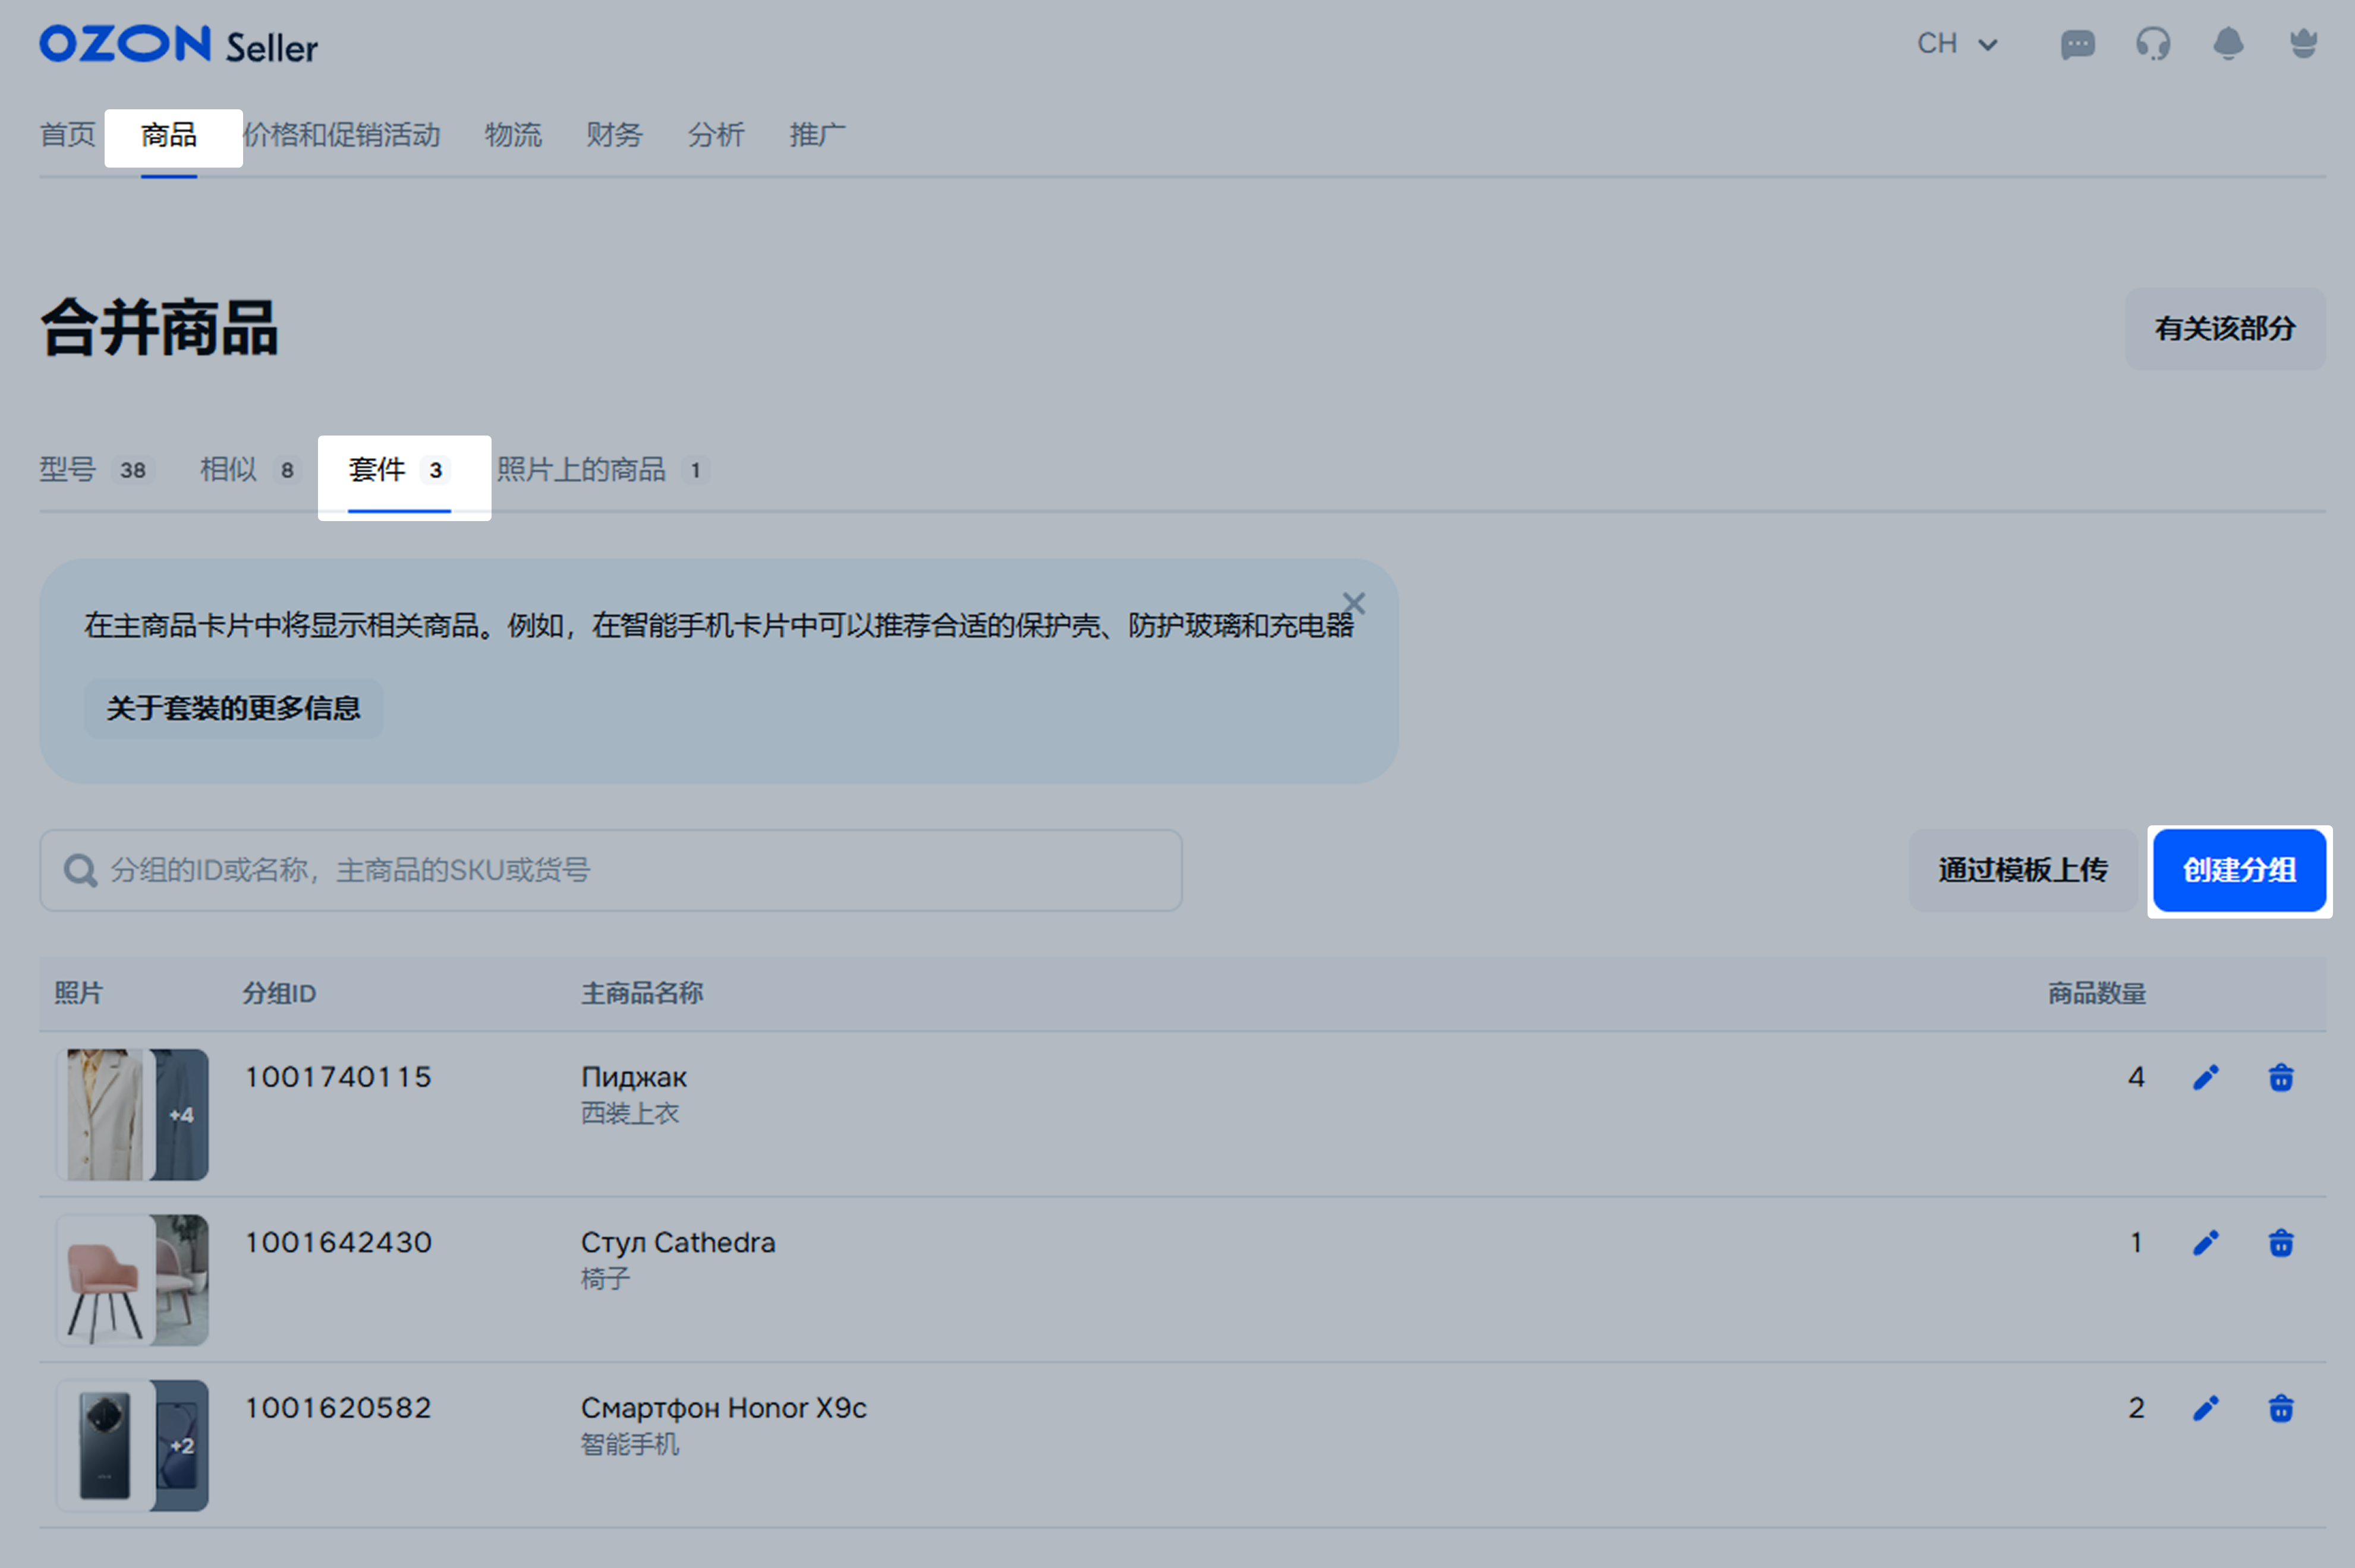The height and width of the screenshot is (1568, 2355).
Task: Click the group search input field
Action: (610, 870)
